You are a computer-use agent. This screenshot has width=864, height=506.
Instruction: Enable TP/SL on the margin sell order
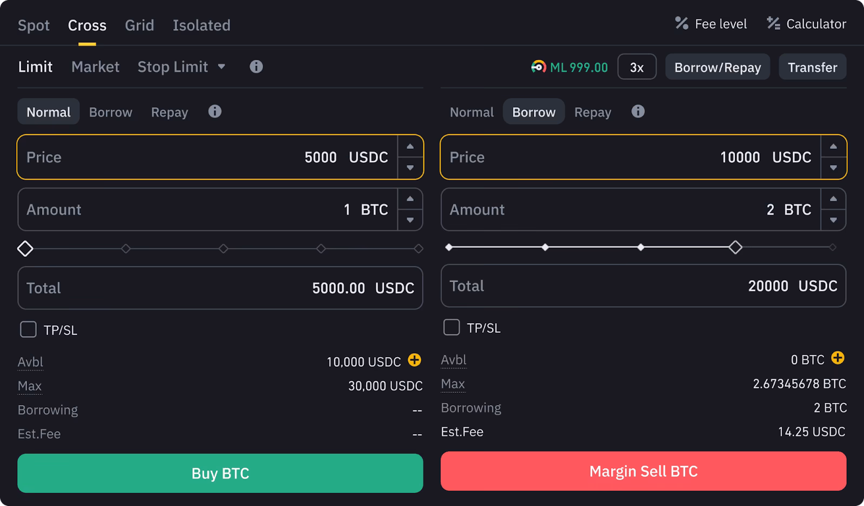click(451, 327)
